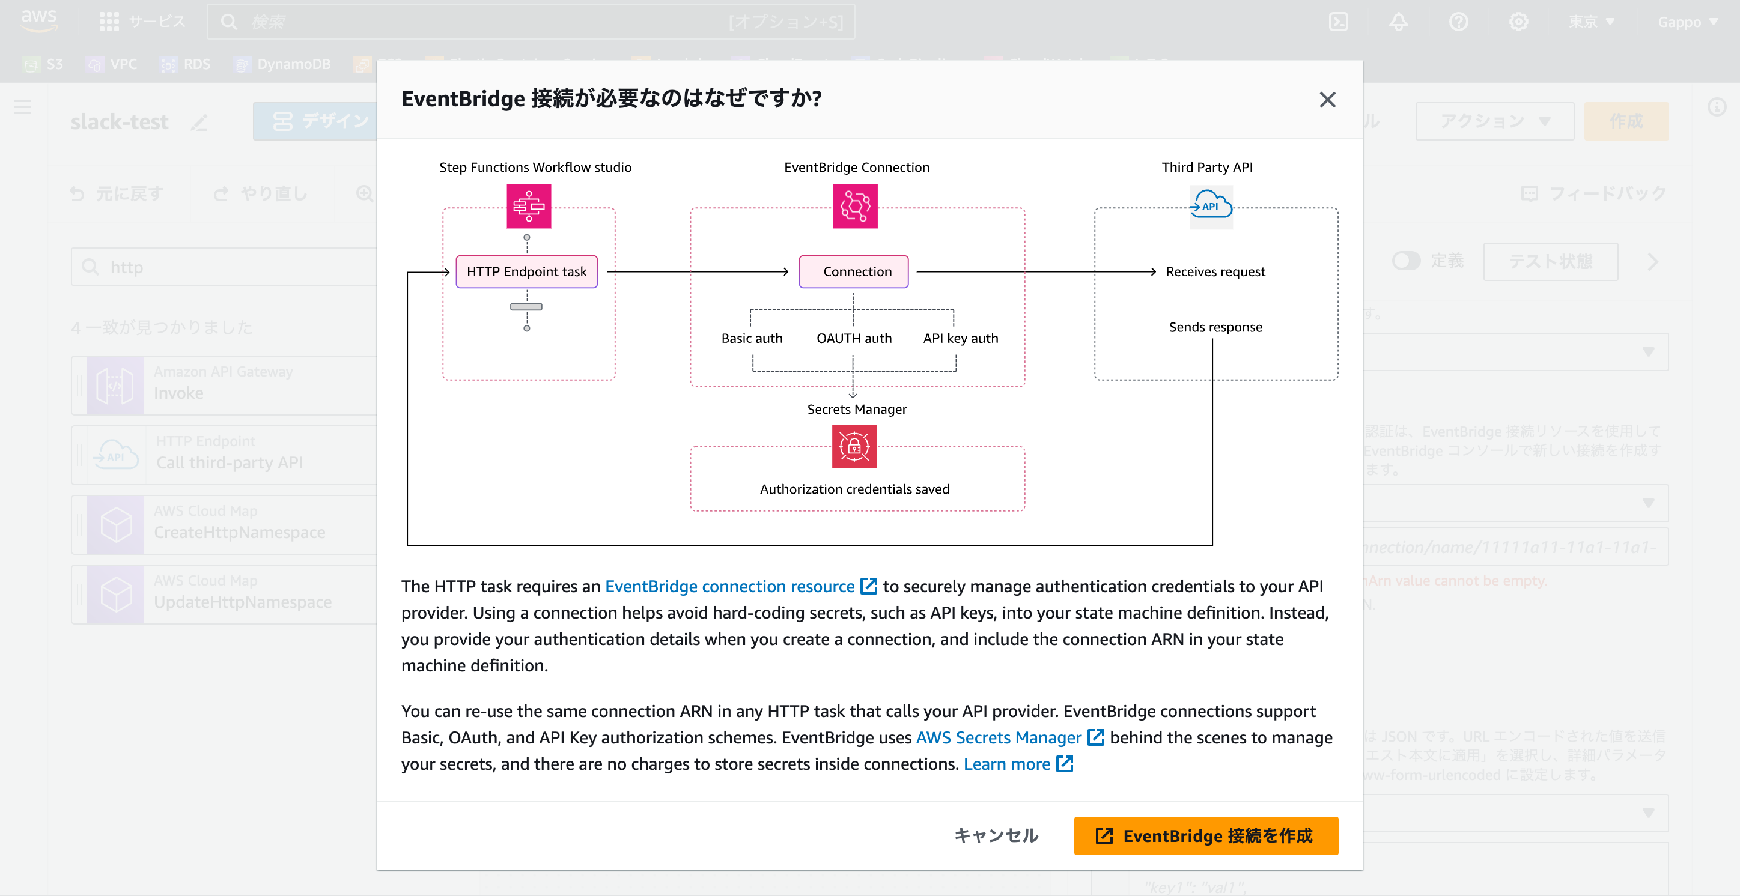Open the サービス grid menu icon
1740x896 pixels.
coord(109,22)
